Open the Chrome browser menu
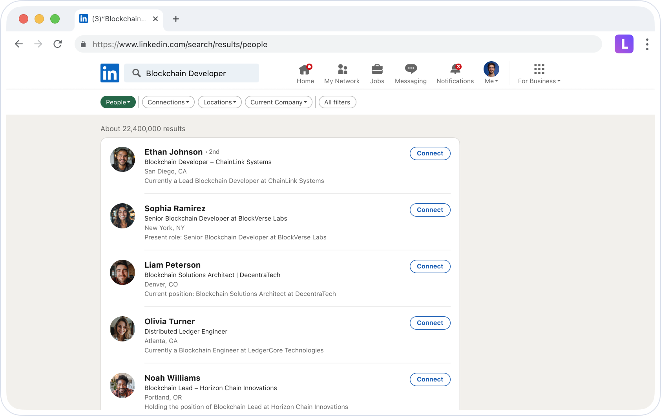The width and height of the screenshot is (661, 416). pos(647,44)
